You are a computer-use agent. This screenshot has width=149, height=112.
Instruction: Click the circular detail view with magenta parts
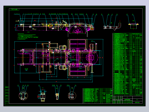[72, 96]
